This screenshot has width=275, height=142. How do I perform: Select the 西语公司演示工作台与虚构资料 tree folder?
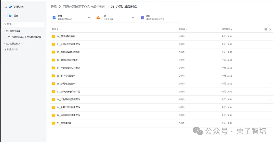[x=26, y=37]
